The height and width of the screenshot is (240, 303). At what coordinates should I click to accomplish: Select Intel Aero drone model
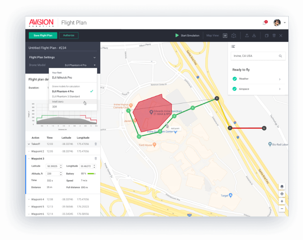[73, 102]
